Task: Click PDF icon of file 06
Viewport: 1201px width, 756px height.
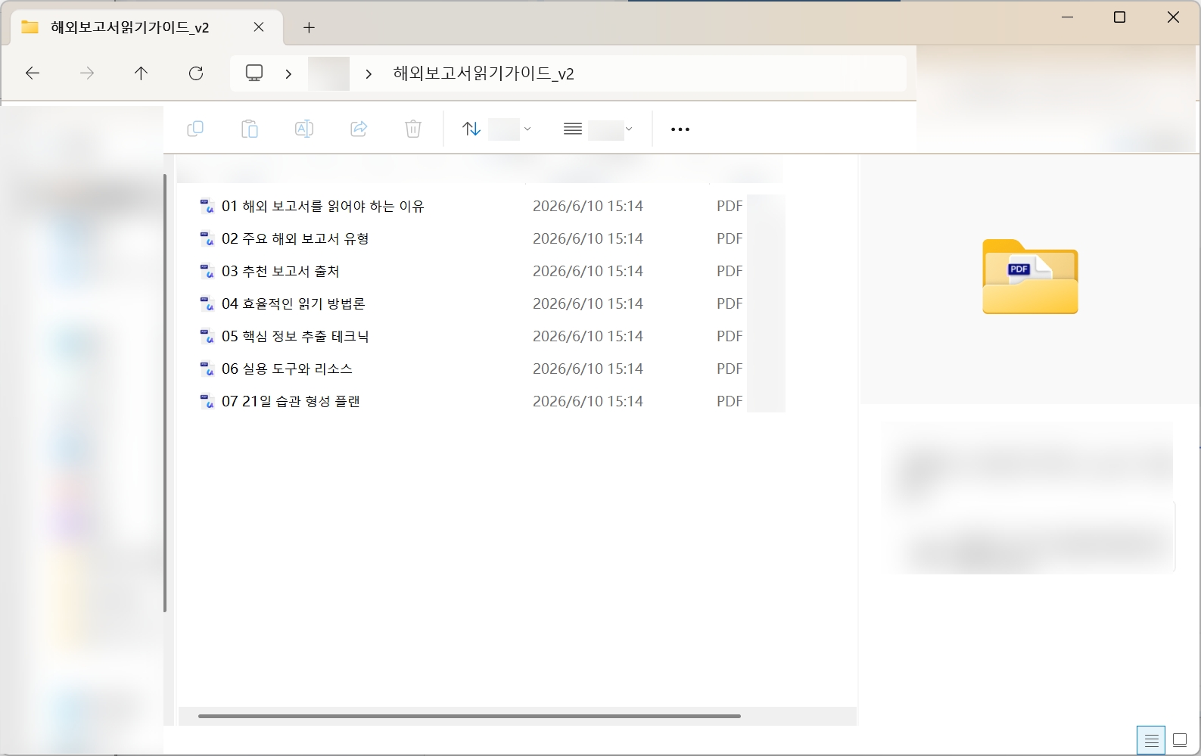Action: 207,369
